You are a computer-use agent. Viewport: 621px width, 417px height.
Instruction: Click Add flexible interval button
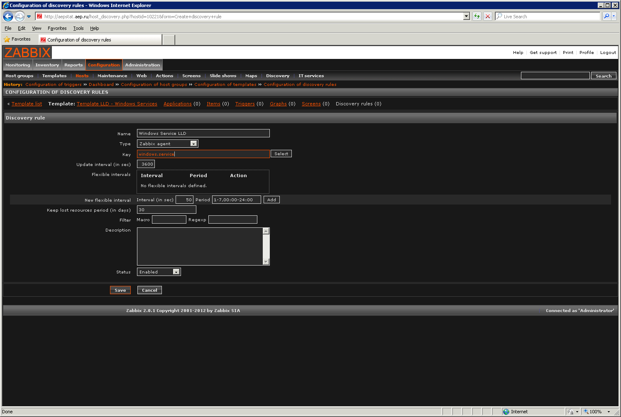point(271,200)
